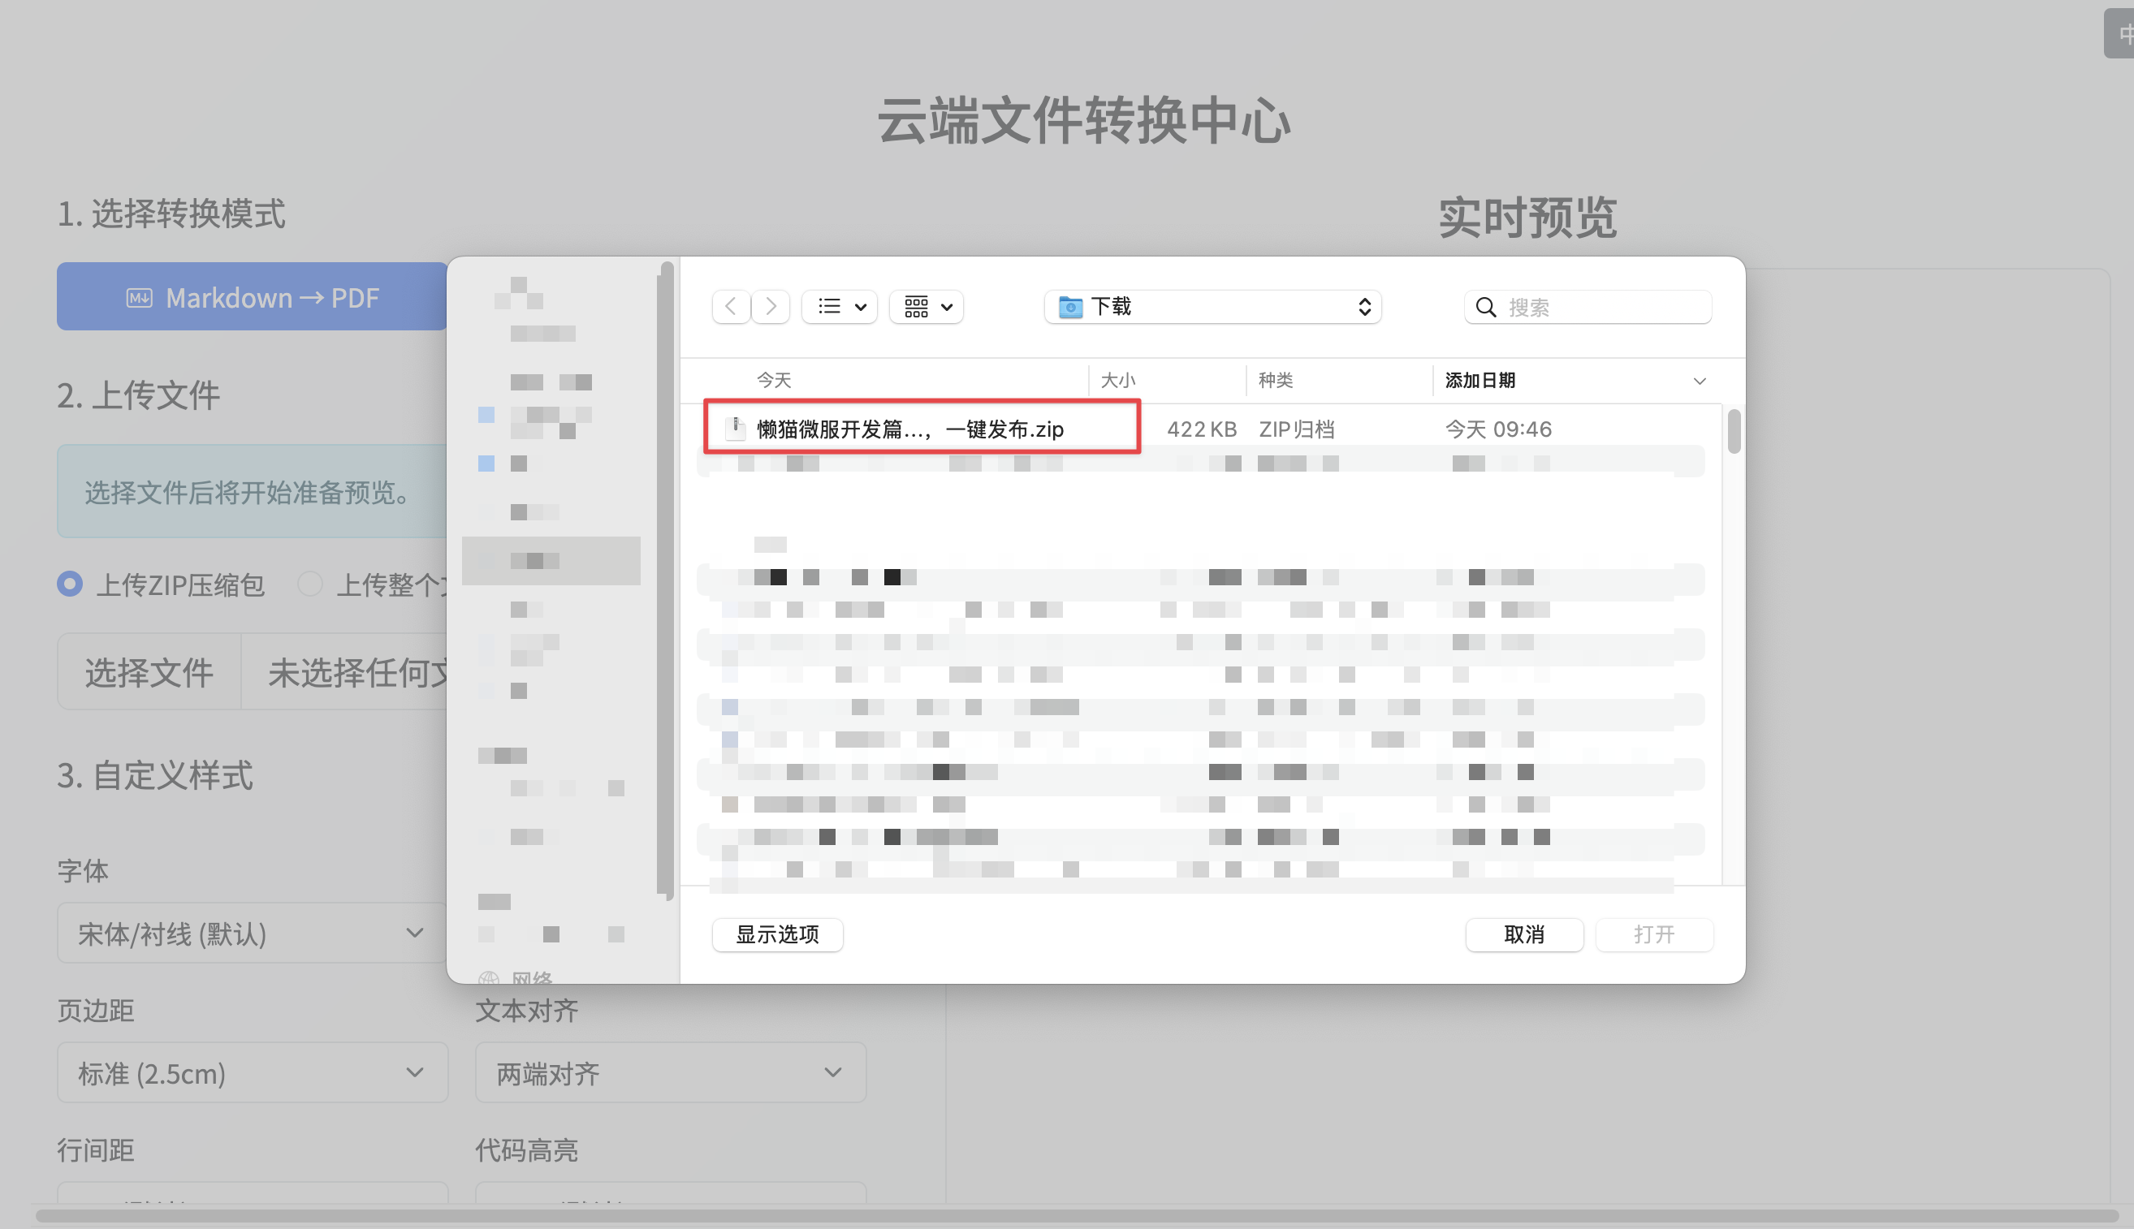Click the Markdown icon on the blue button
The height and width of the screenshot is (1229, 2134).
tap(140, 298)
